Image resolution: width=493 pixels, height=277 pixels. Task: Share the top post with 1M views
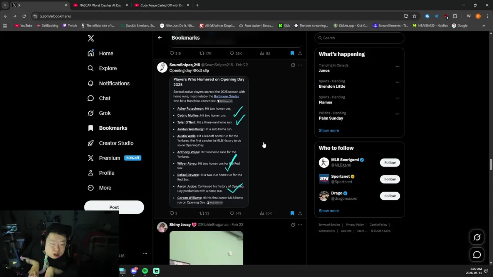(x=300, y=53)
